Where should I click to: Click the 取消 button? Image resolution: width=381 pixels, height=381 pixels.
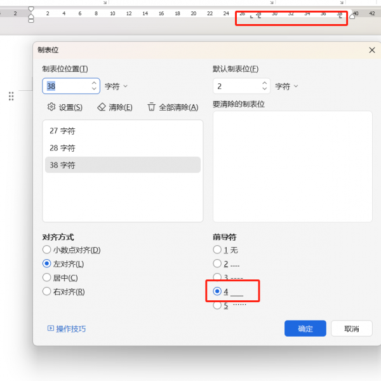tap(352, 328)
